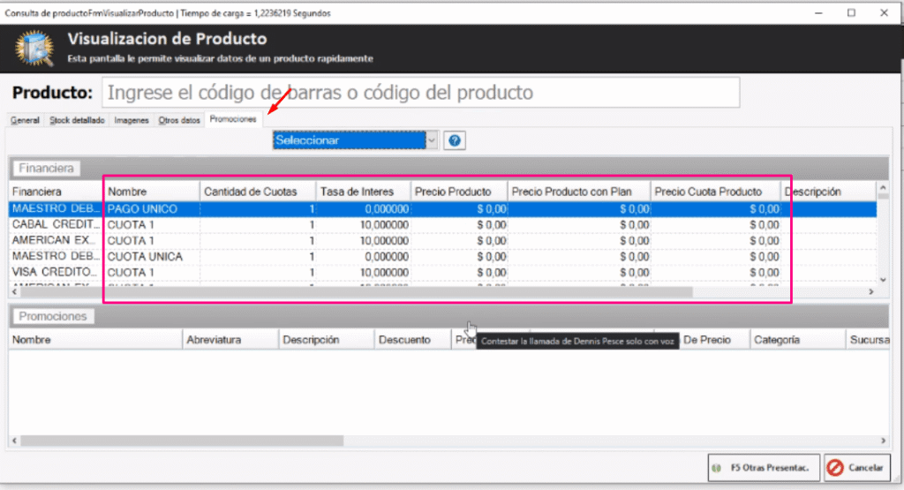
Task: Open the Stock detallado tab
Action: coord(77,120)
